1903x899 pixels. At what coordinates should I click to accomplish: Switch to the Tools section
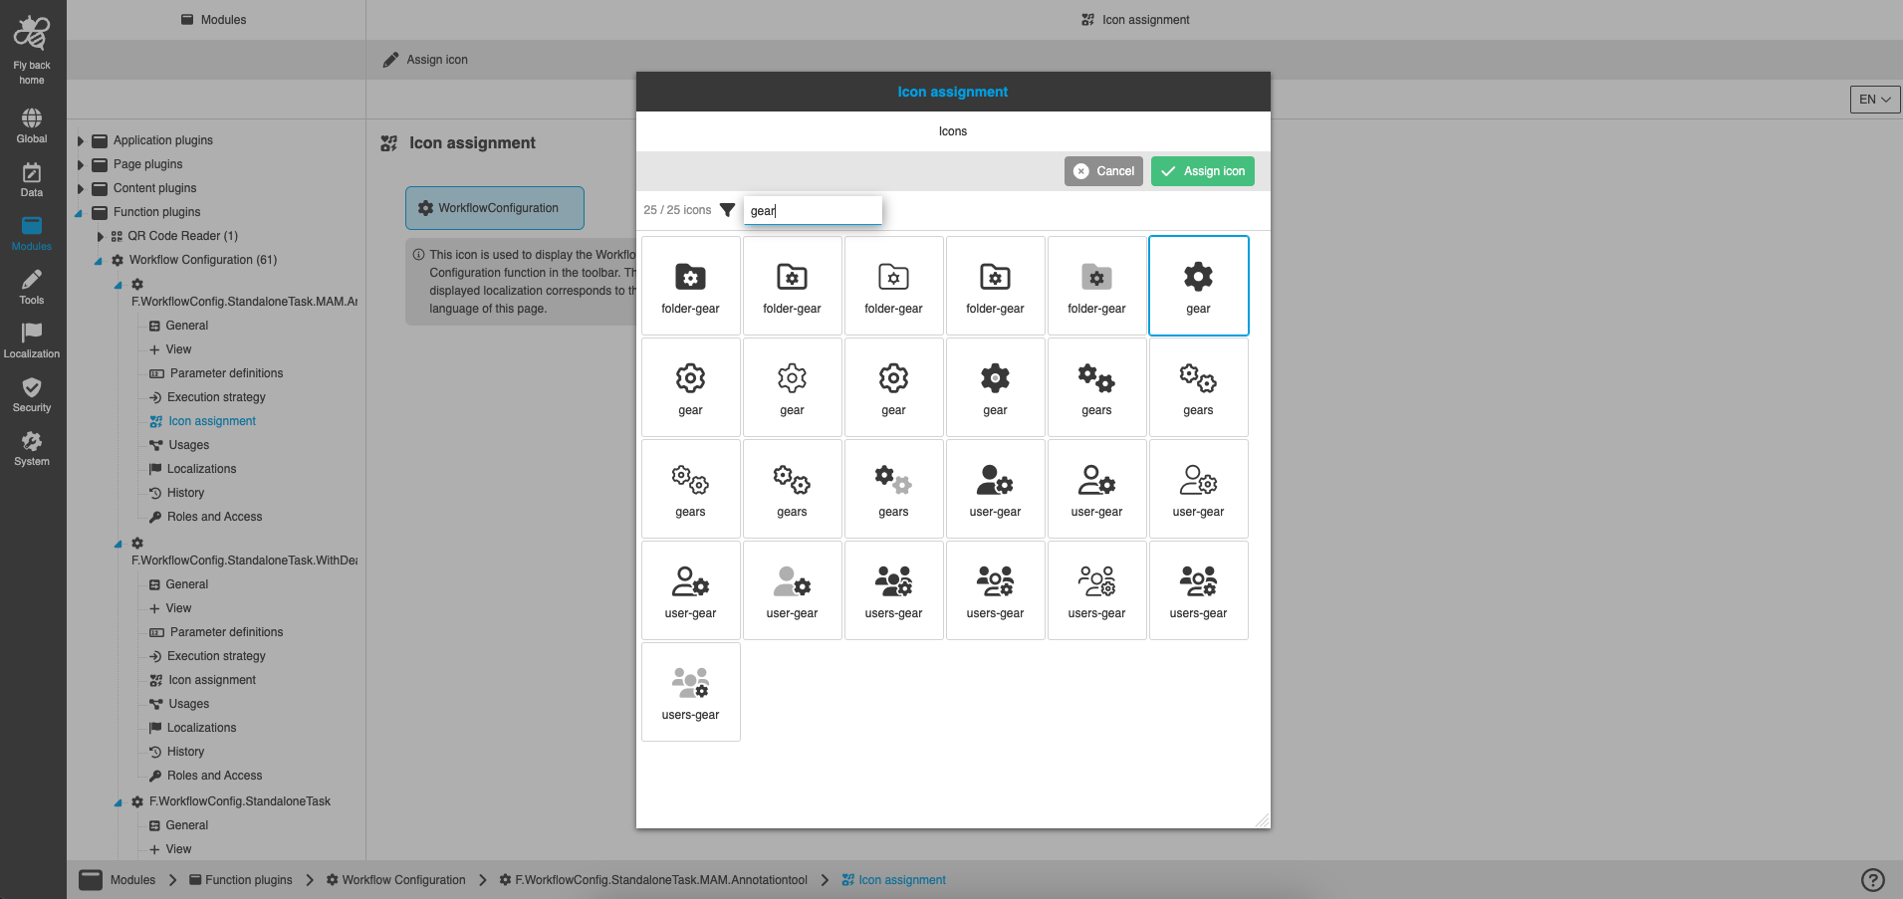coord(31,286)
